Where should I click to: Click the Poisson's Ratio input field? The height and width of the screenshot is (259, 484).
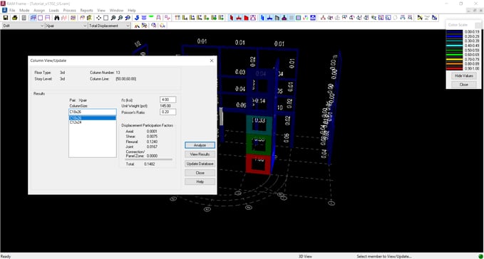[168, 112]
